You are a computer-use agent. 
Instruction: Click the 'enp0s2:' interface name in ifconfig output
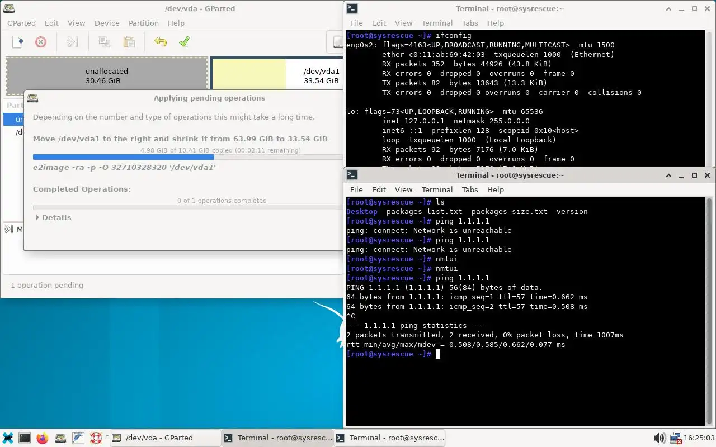point(362,45)
